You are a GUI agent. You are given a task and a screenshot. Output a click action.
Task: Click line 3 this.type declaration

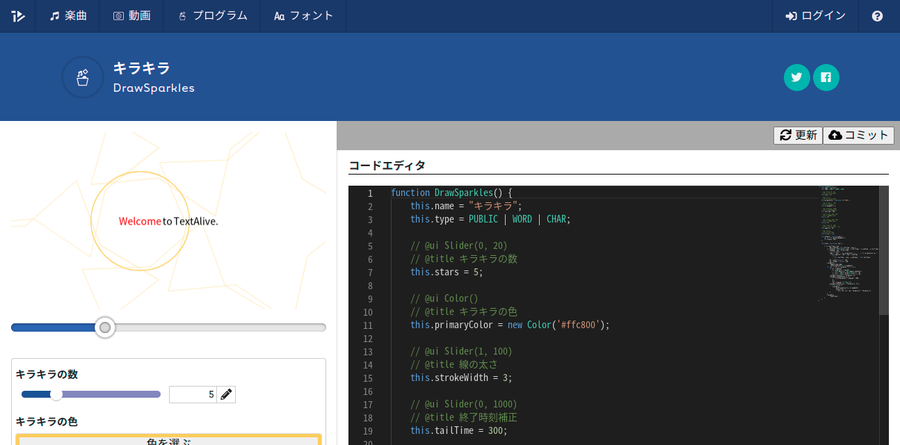490,219
